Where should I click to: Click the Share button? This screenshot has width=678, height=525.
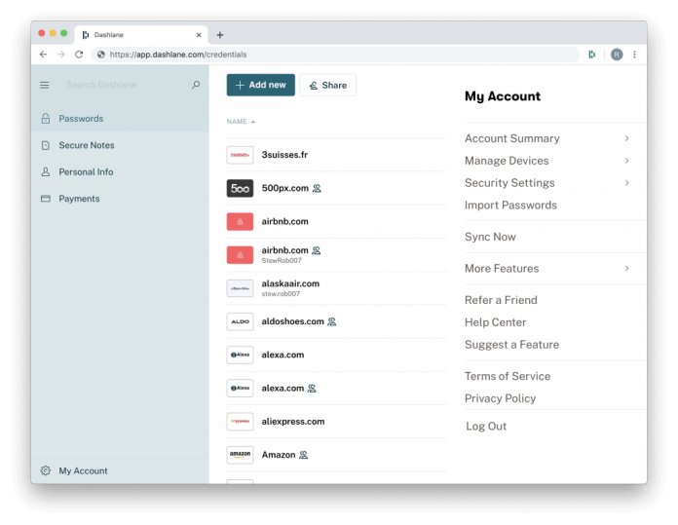[327, 85]
